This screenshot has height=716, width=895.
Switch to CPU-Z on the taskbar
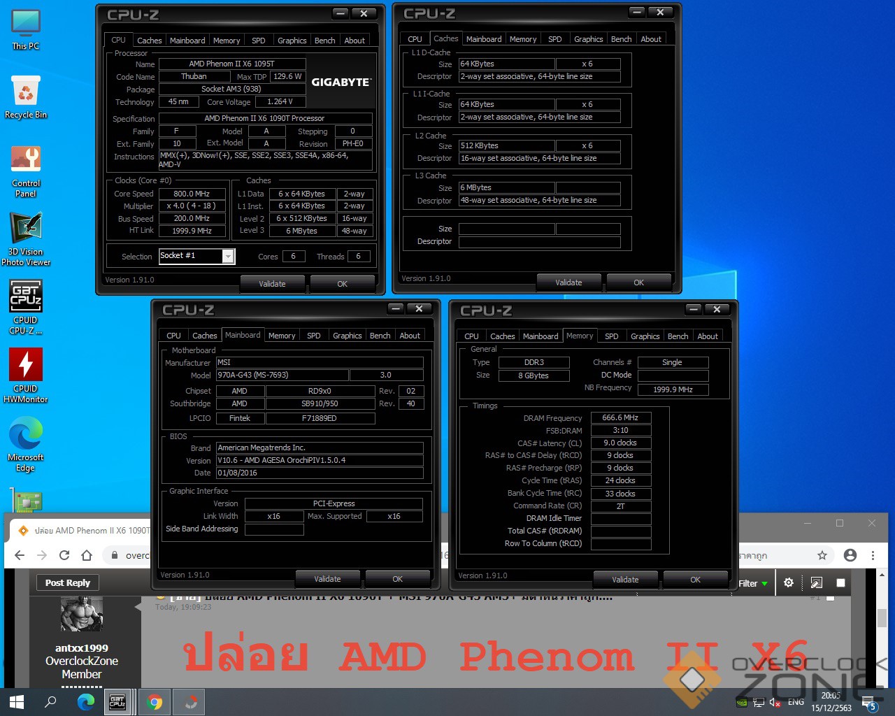(x=117, y=702)
